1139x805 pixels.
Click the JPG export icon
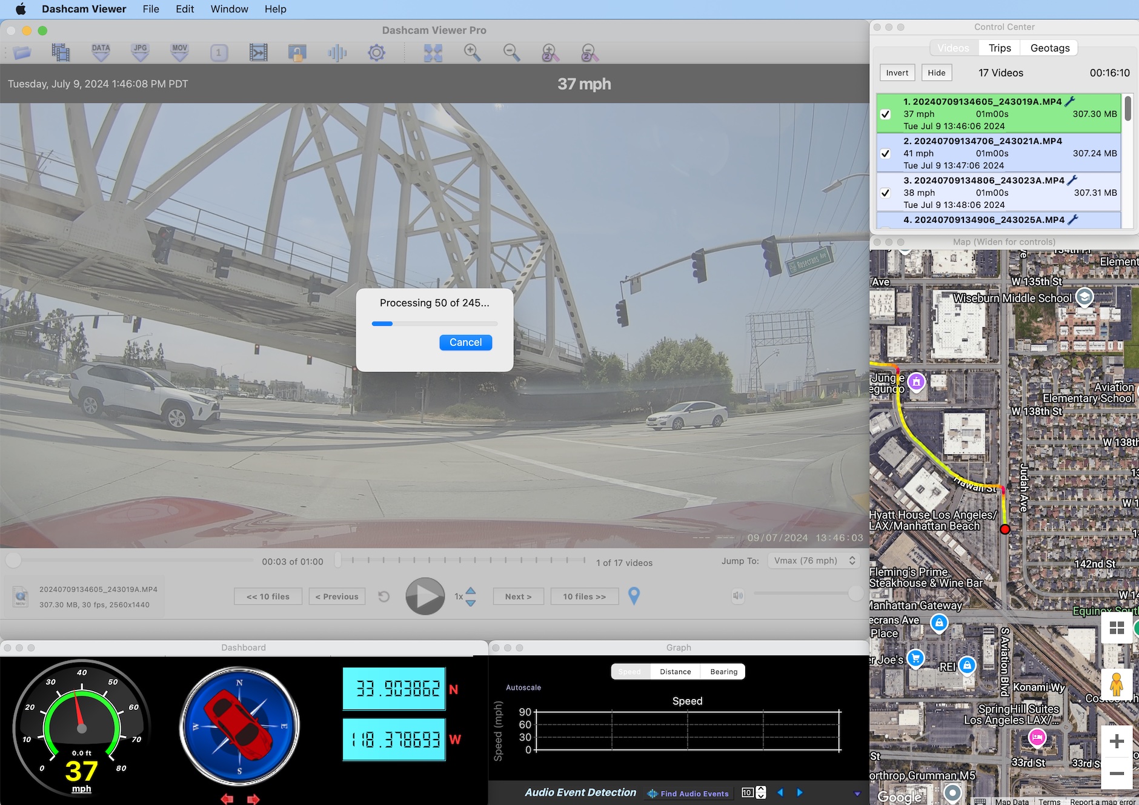click(140, 53)
